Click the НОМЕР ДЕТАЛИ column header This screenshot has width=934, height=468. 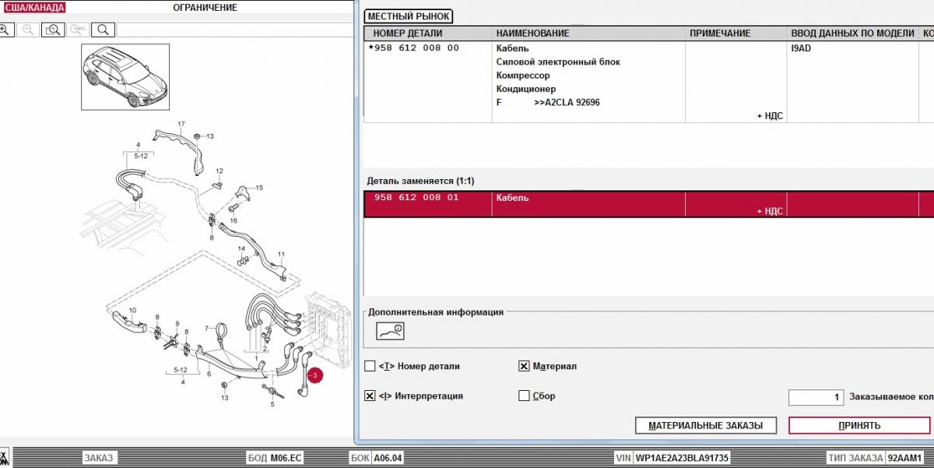407,33
